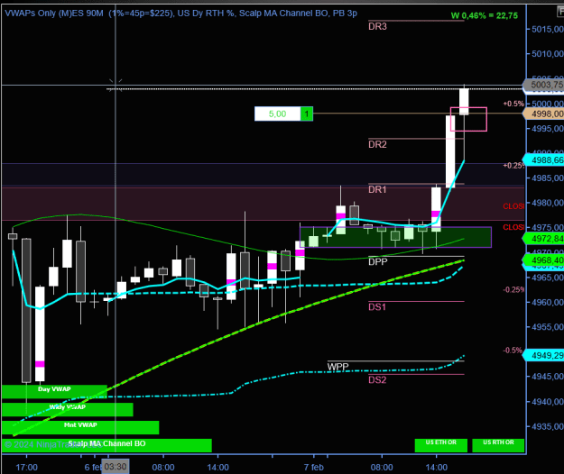Click the chart title VWAPs Only (M)ES 90M
Image resolution: width=564 pixels, height=474 pixels.
pos(54,14)
